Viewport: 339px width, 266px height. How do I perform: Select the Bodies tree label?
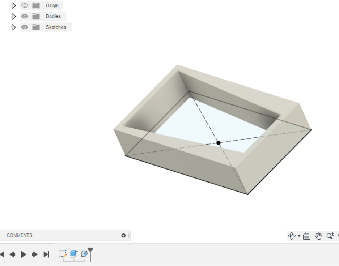click(x=53, y=16)
